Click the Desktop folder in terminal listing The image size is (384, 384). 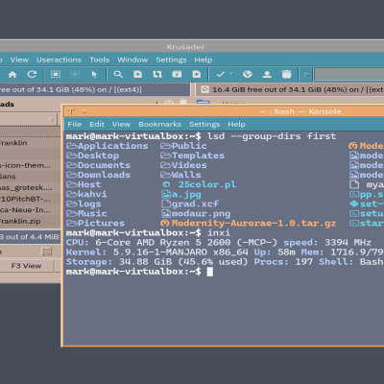click(93, 156)
